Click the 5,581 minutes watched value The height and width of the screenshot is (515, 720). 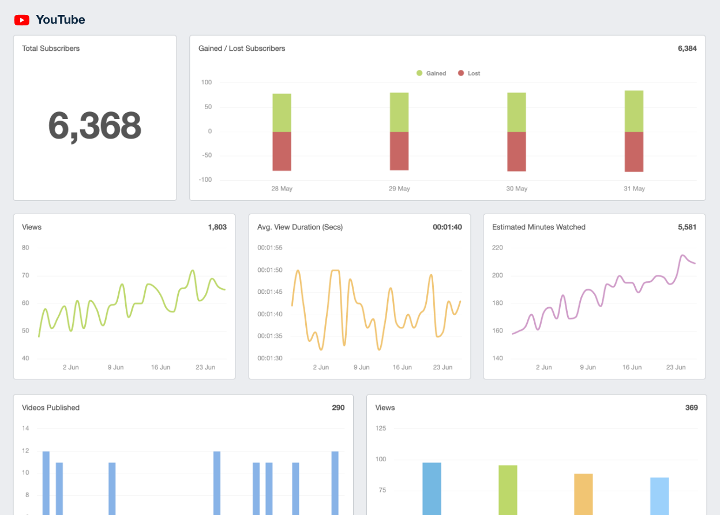coord(687,227)
